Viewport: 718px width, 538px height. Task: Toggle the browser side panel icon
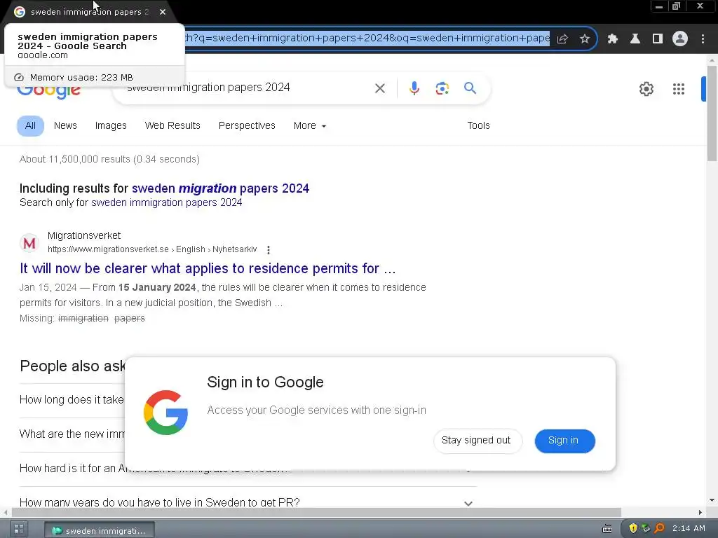point(657,39)
